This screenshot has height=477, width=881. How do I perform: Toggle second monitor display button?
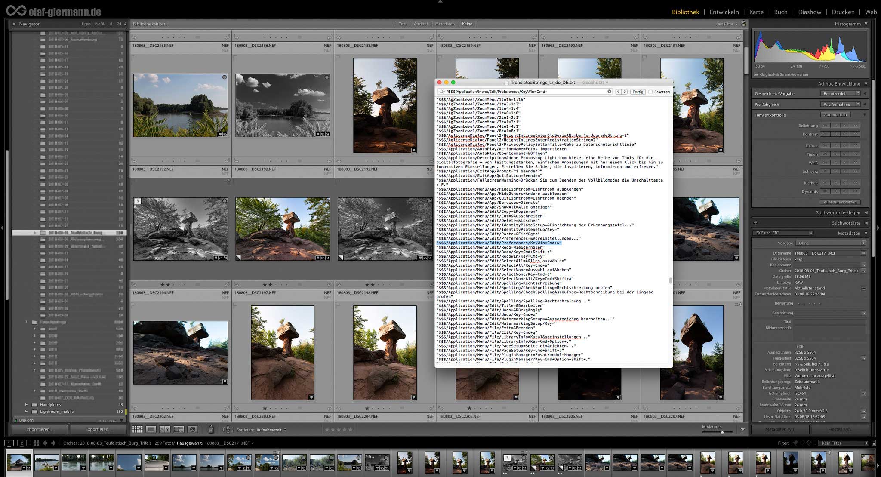22,443
